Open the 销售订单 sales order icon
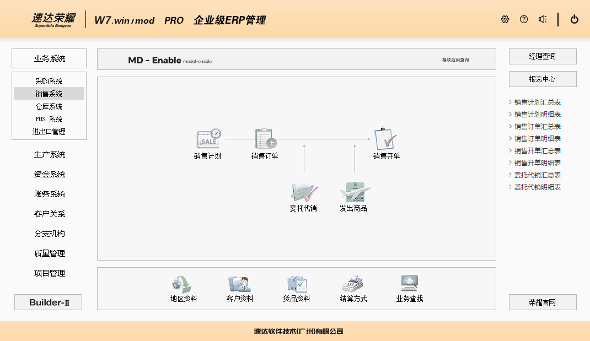The image size is (590, 341). tap(265, 139)
